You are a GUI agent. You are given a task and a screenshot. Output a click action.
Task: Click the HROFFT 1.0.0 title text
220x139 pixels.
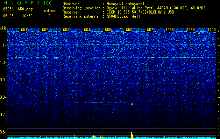27,3
